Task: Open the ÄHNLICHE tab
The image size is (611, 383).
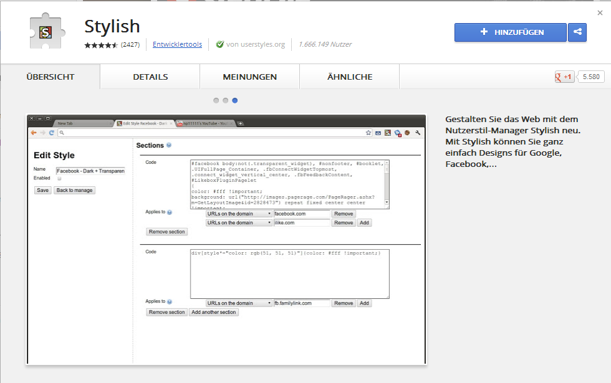Action: [350, 77]
